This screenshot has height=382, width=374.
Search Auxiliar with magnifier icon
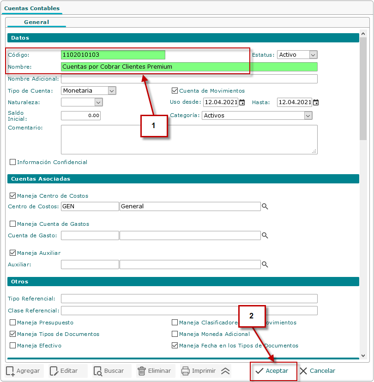click(265, 264)
